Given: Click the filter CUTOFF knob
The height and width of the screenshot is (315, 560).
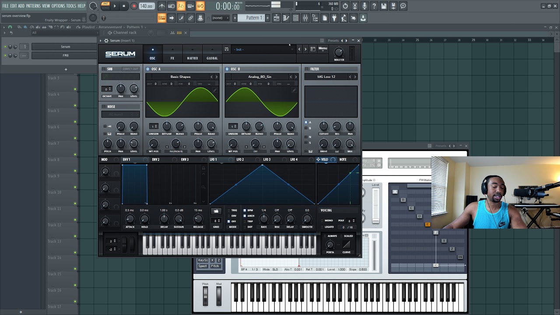Looking at the screenshot, I should 324,126.
